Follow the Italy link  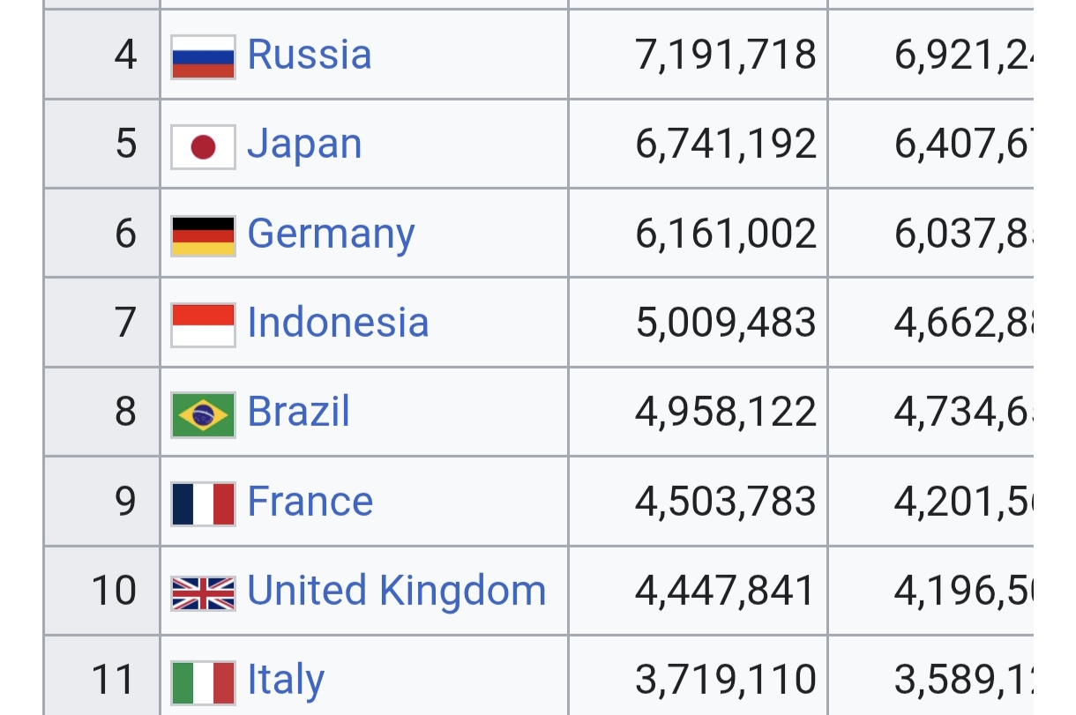pos(286,681)
